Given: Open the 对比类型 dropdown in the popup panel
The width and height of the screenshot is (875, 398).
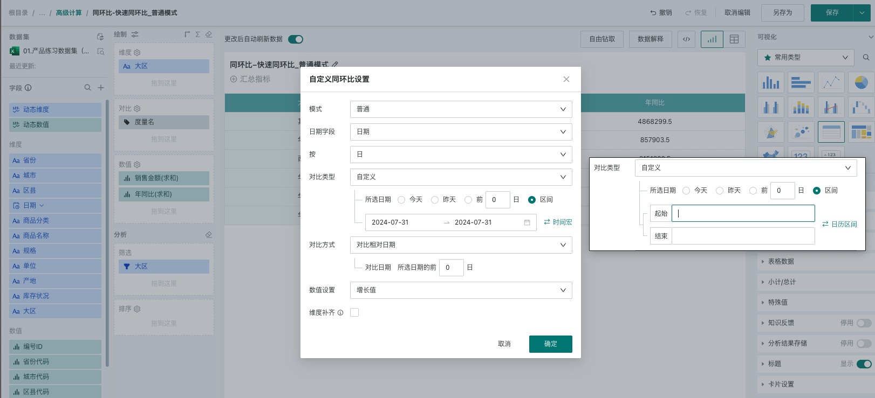Looking at the screenshot, I should [x=746, y=168].
